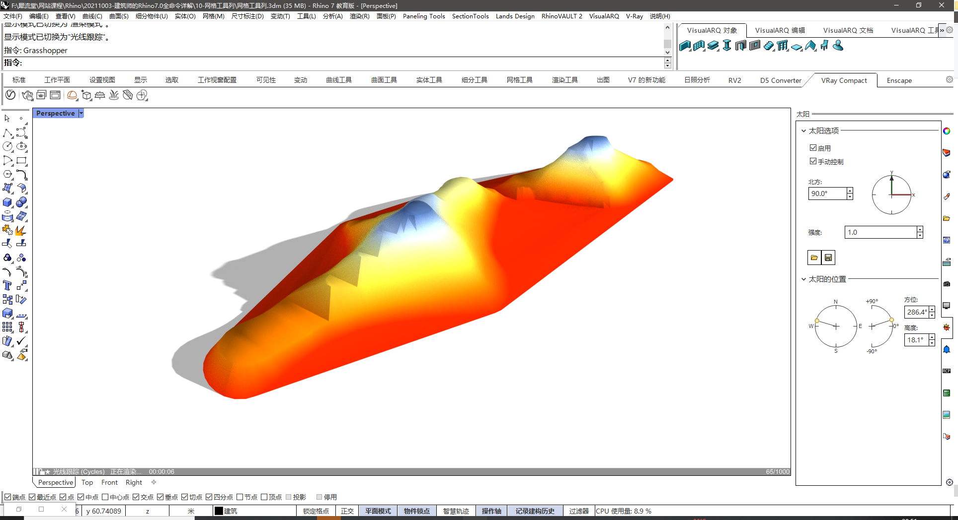Click the sun azimuth compass dial handle
The height and width of the screenshot is (520, 958).
click(x=817, y=321)
